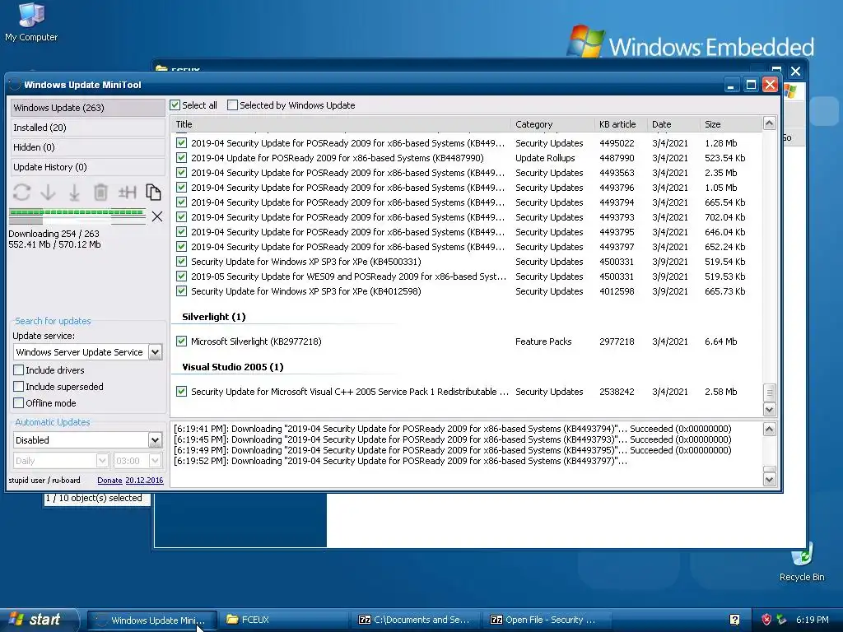
Task: Uncheck the Visual C++ 2005 SP1 Redistributable update
Action: [x=182, y=392]
